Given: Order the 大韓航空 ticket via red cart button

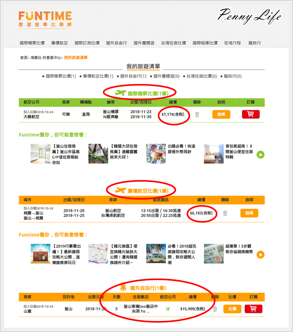Looking at the screenshot, I should 251,114.
